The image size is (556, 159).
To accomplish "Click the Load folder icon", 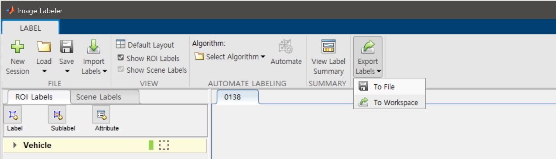I will point(44,47).
